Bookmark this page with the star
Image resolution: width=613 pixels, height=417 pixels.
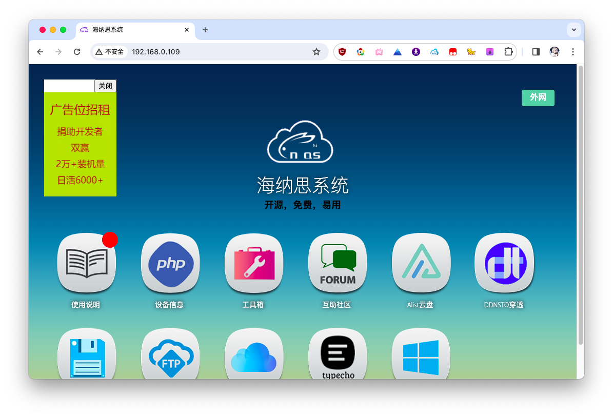317,52
